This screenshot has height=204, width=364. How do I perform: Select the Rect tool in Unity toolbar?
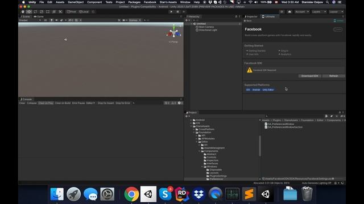(48, 11)
